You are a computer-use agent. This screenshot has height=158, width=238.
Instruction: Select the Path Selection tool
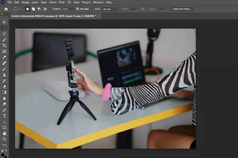pyautogui.click(x=4, y=122)
